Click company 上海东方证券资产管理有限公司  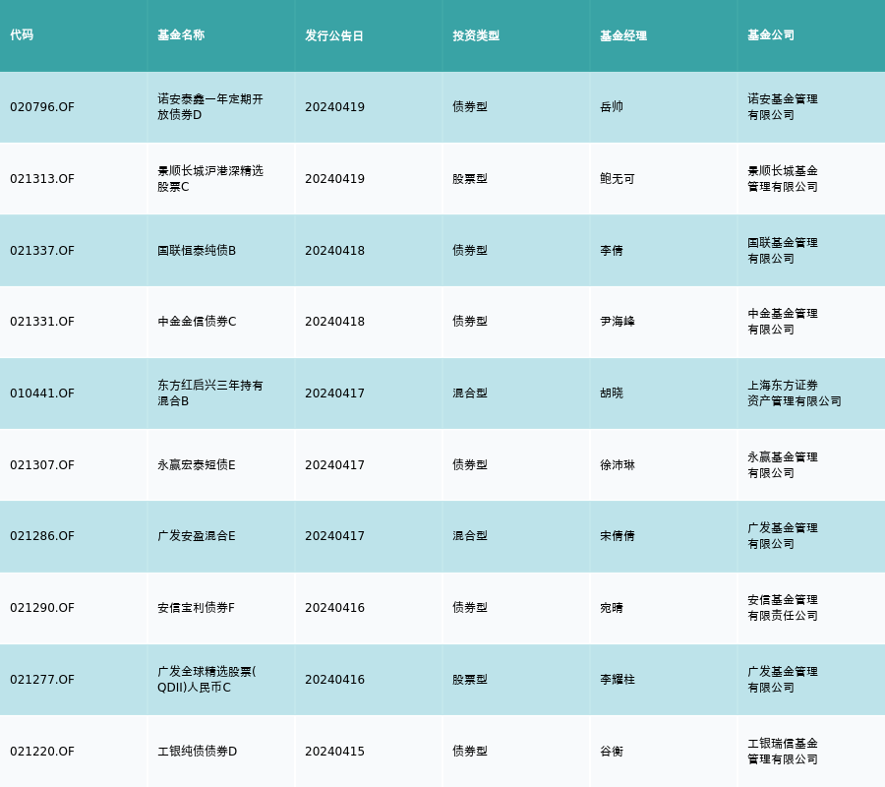794,393
